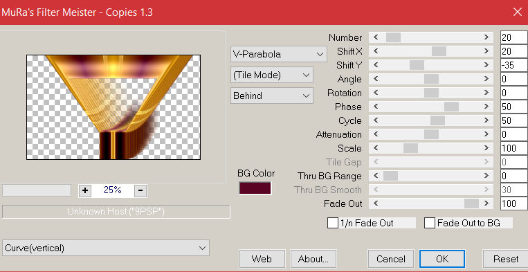Screen dimensions: 528x272
Task: Click left arrow of Angle slider
Action: [376, 79]
